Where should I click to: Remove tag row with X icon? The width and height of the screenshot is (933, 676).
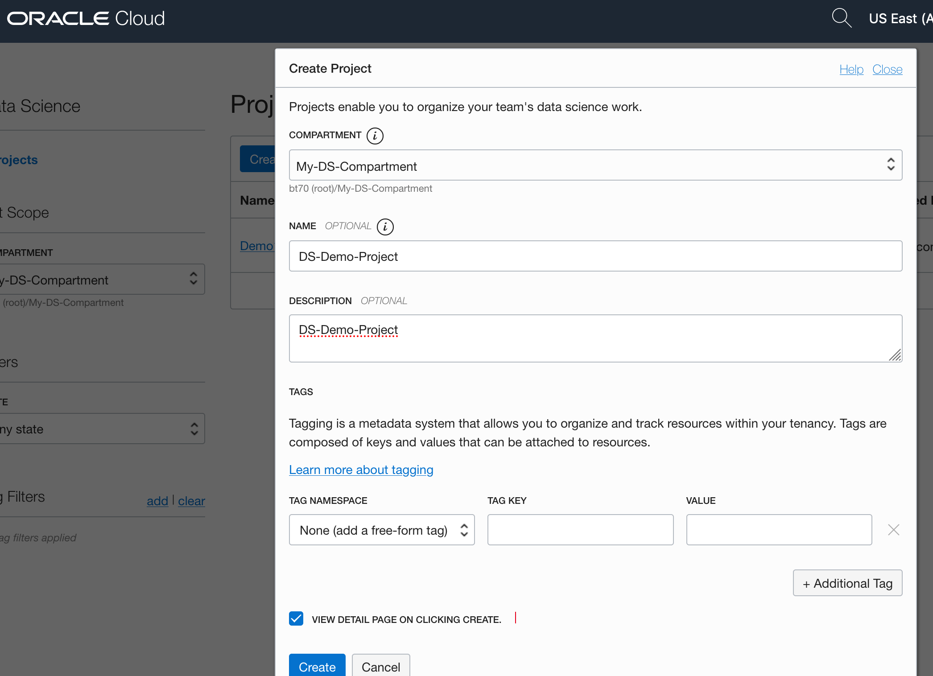point(893,530)
